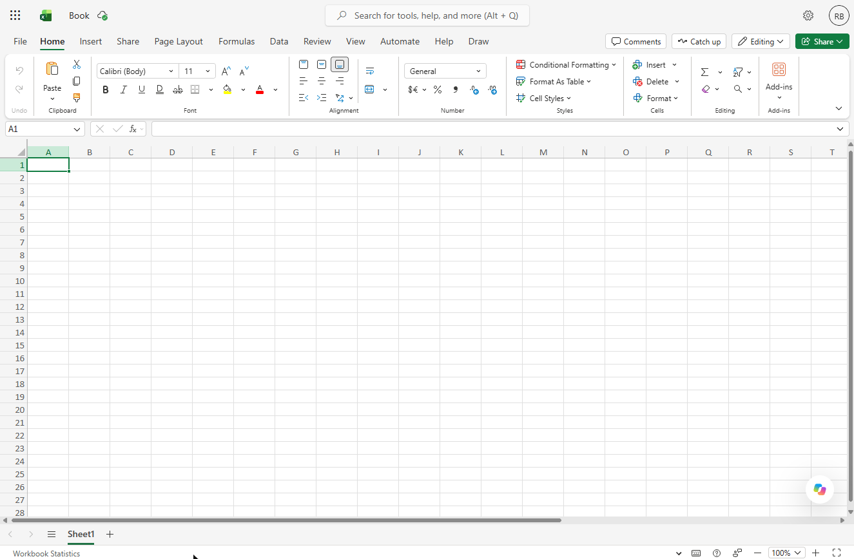Toggle Bold formatting

click(106, 90)
